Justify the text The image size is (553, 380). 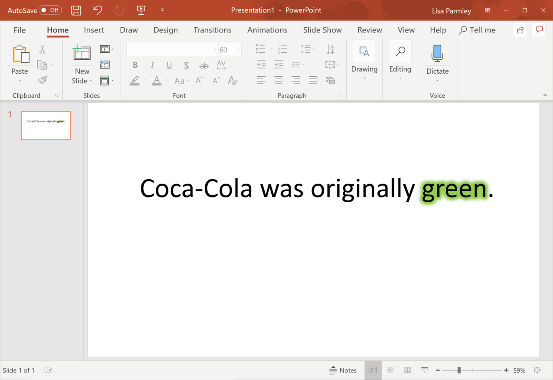313,80
